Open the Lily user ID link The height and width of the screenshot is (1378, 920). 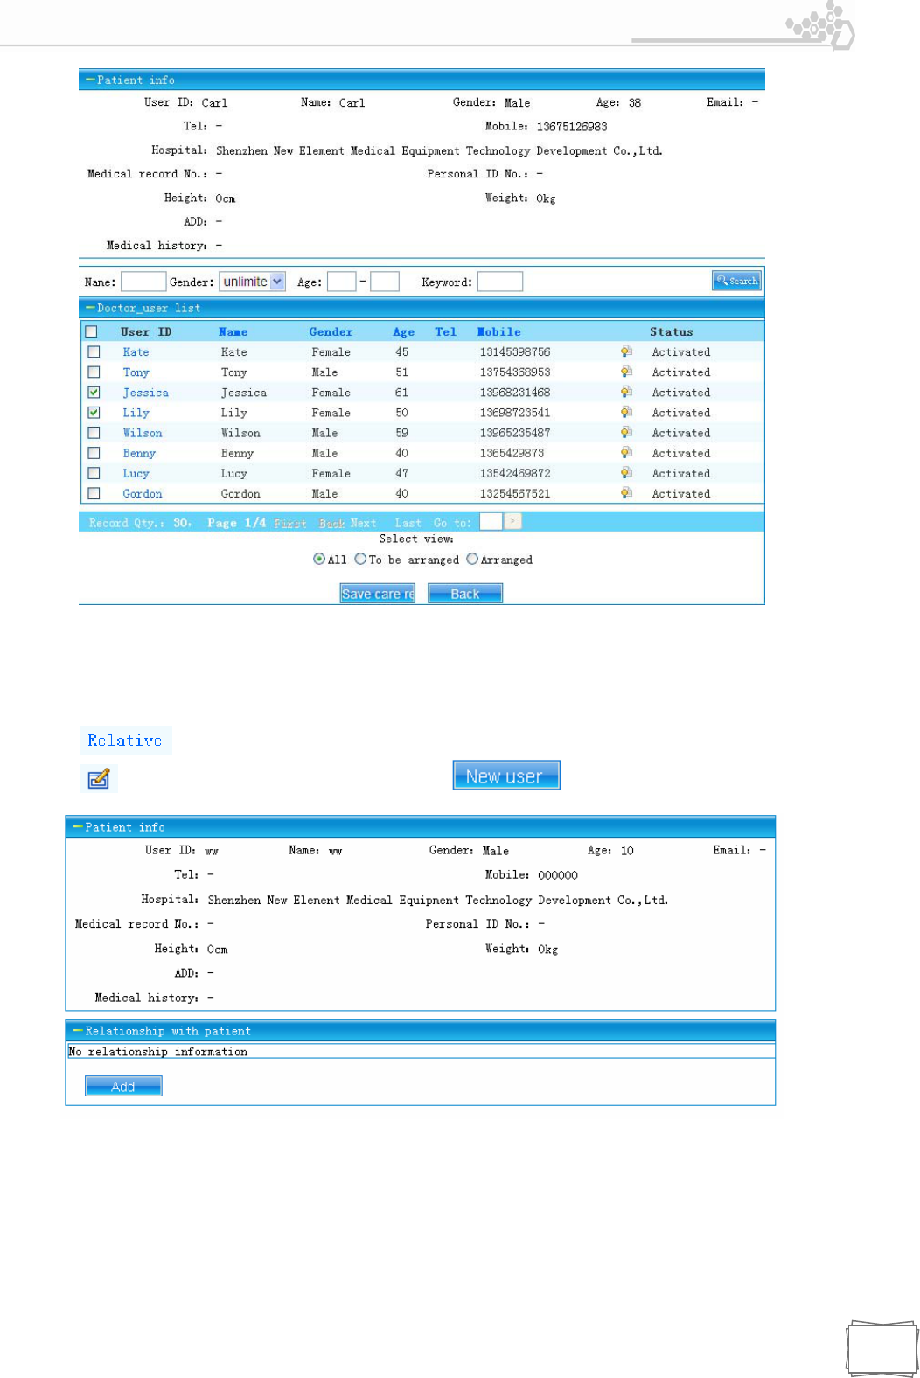pos(136,413)
